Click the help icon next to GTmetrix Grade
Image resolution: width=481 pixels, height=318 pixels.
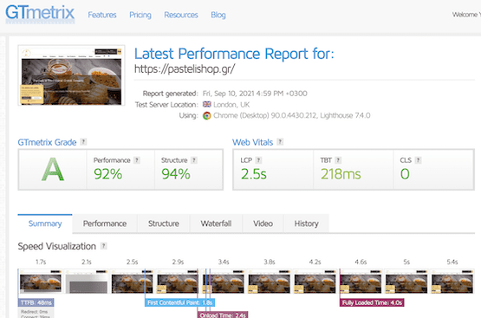(83, 142)
